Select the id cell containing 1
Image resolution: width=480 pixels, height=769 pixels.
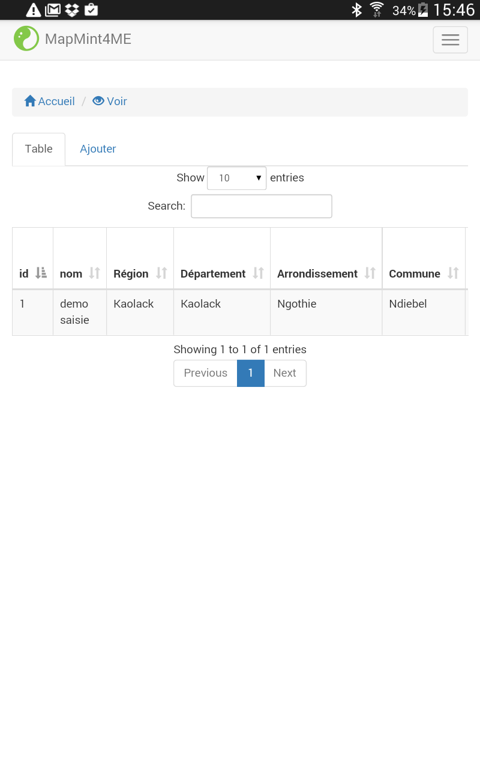[x=32, y=312]
